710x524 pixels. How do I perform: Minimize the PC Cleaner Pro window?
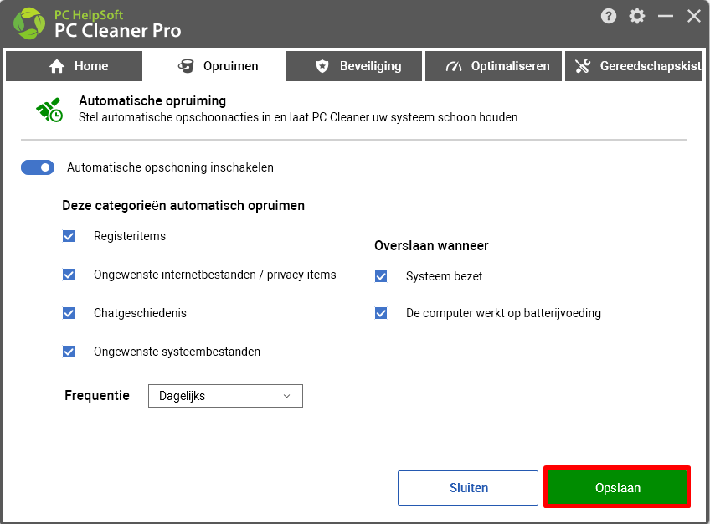point(665,16)
